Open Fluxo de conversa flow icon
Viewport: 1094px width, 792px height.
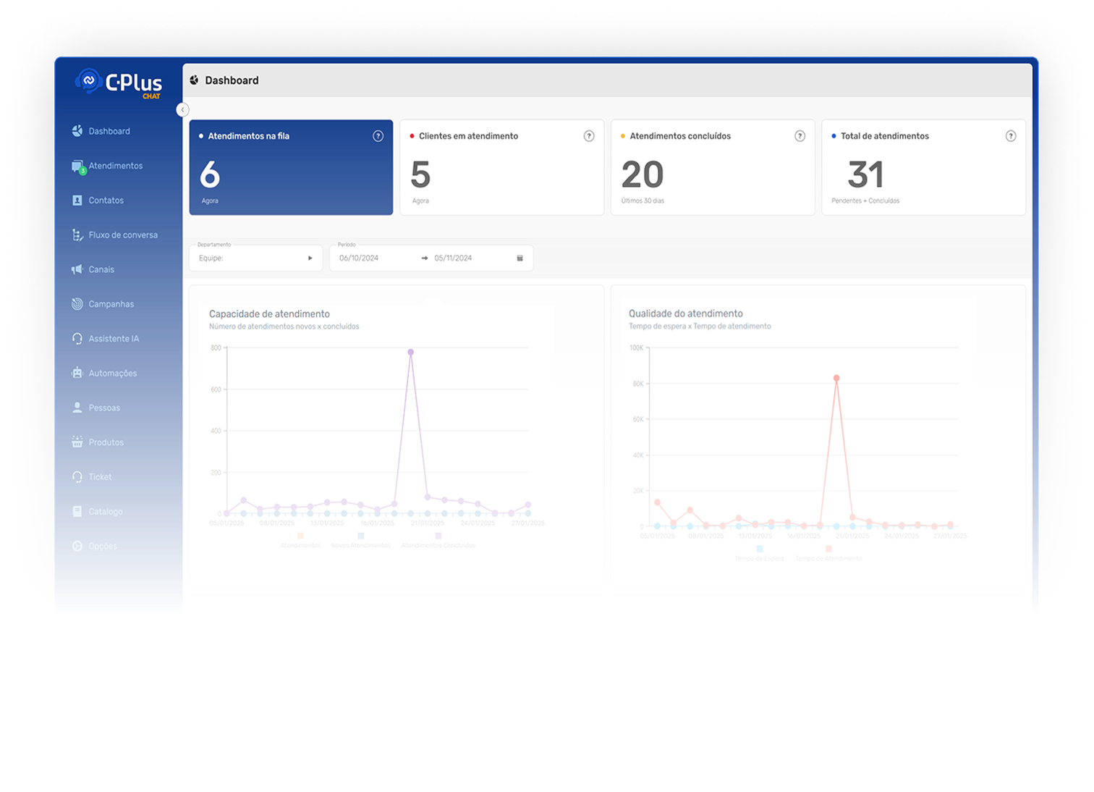[77, 235]
